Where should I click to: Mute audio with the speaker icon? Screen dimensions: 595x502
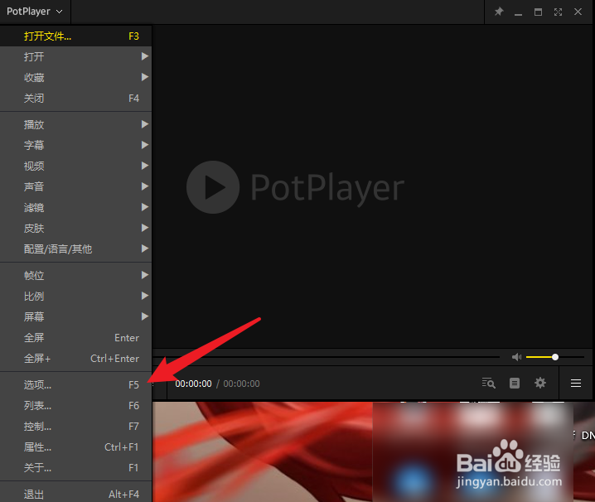(x=516, y=357)
